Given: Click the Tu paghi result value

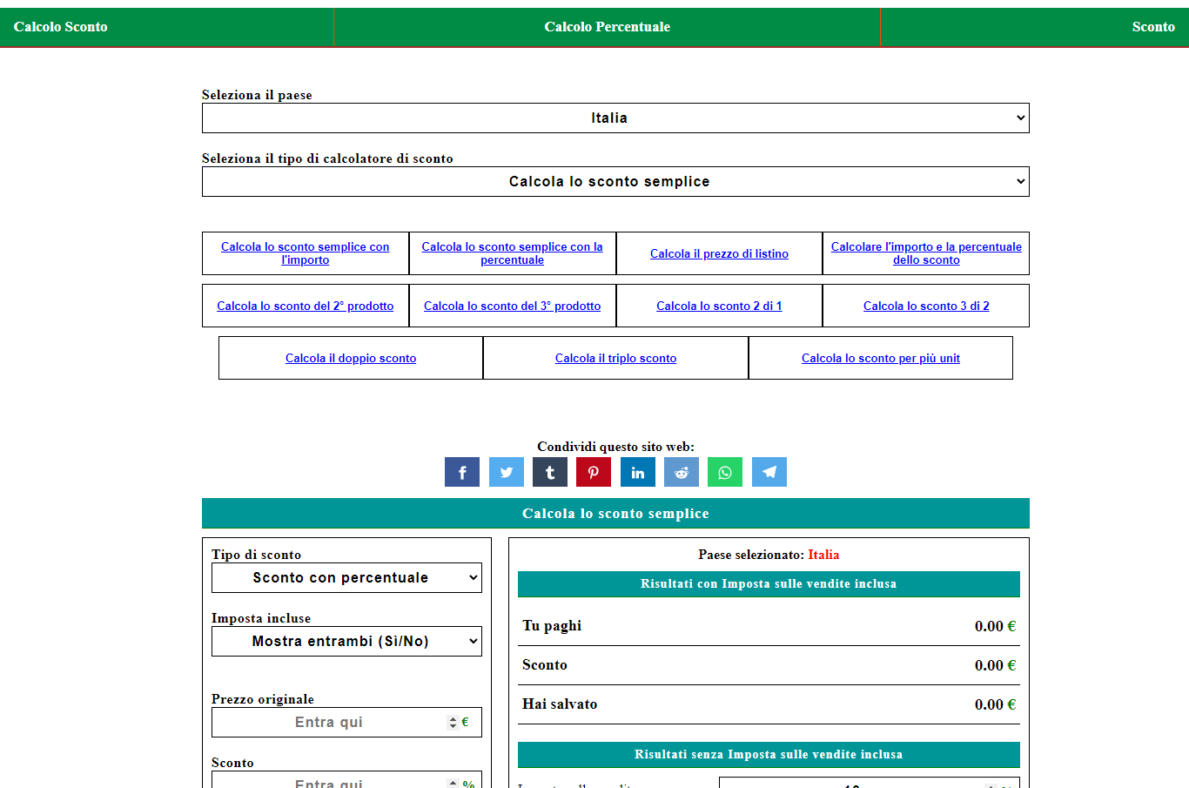Looking at the screenshot, I should click(x=995, y=626).
